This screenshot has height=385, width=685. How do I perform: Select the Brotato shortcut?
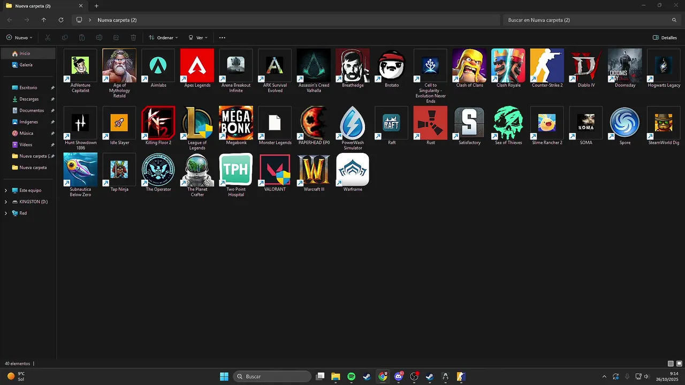pos(392,66)
